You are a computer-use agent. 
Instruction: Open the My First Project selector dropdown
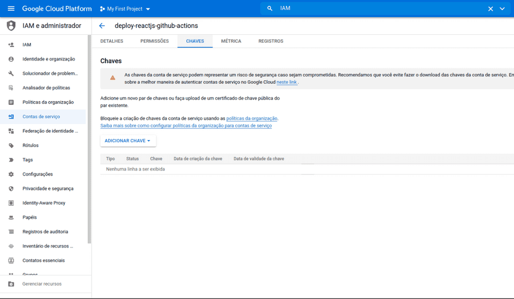(125, 9)
